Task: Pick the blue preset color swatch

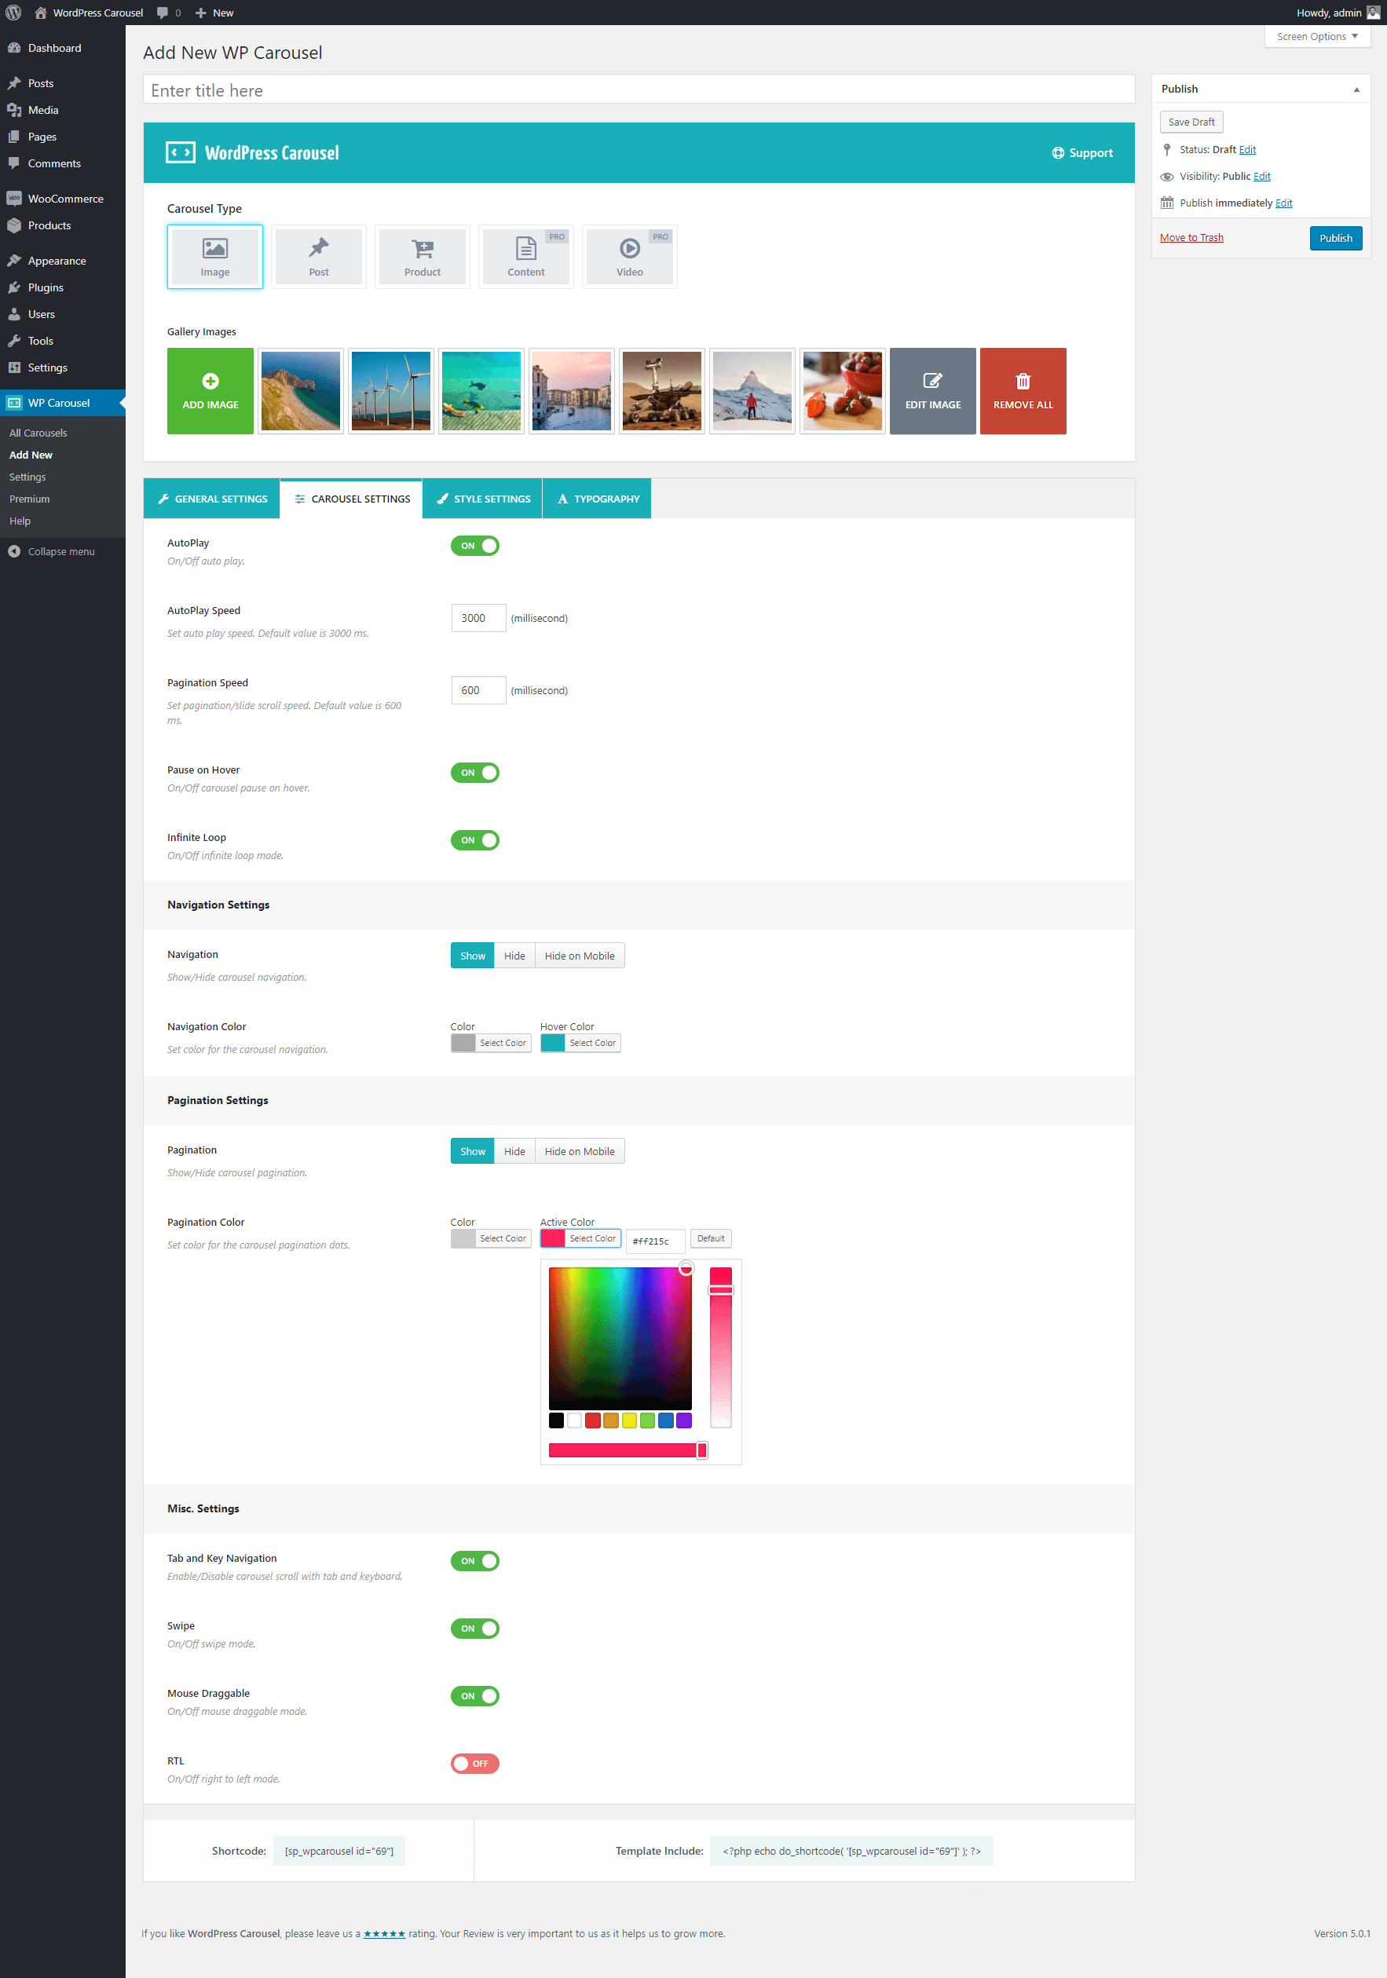Action: click(666, 1421)
